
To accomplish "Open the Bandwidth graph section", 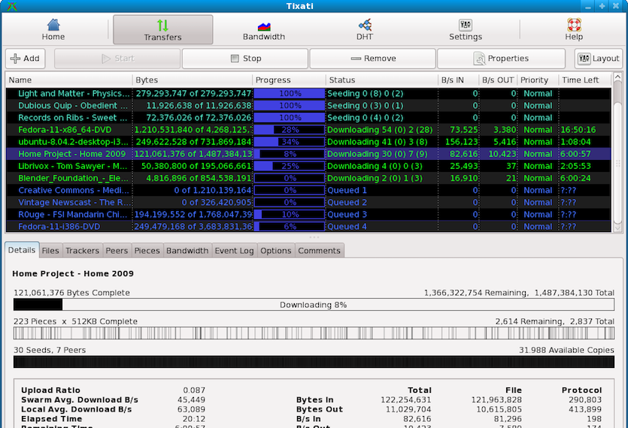I will pyautogui.click(x=263, y=30).
